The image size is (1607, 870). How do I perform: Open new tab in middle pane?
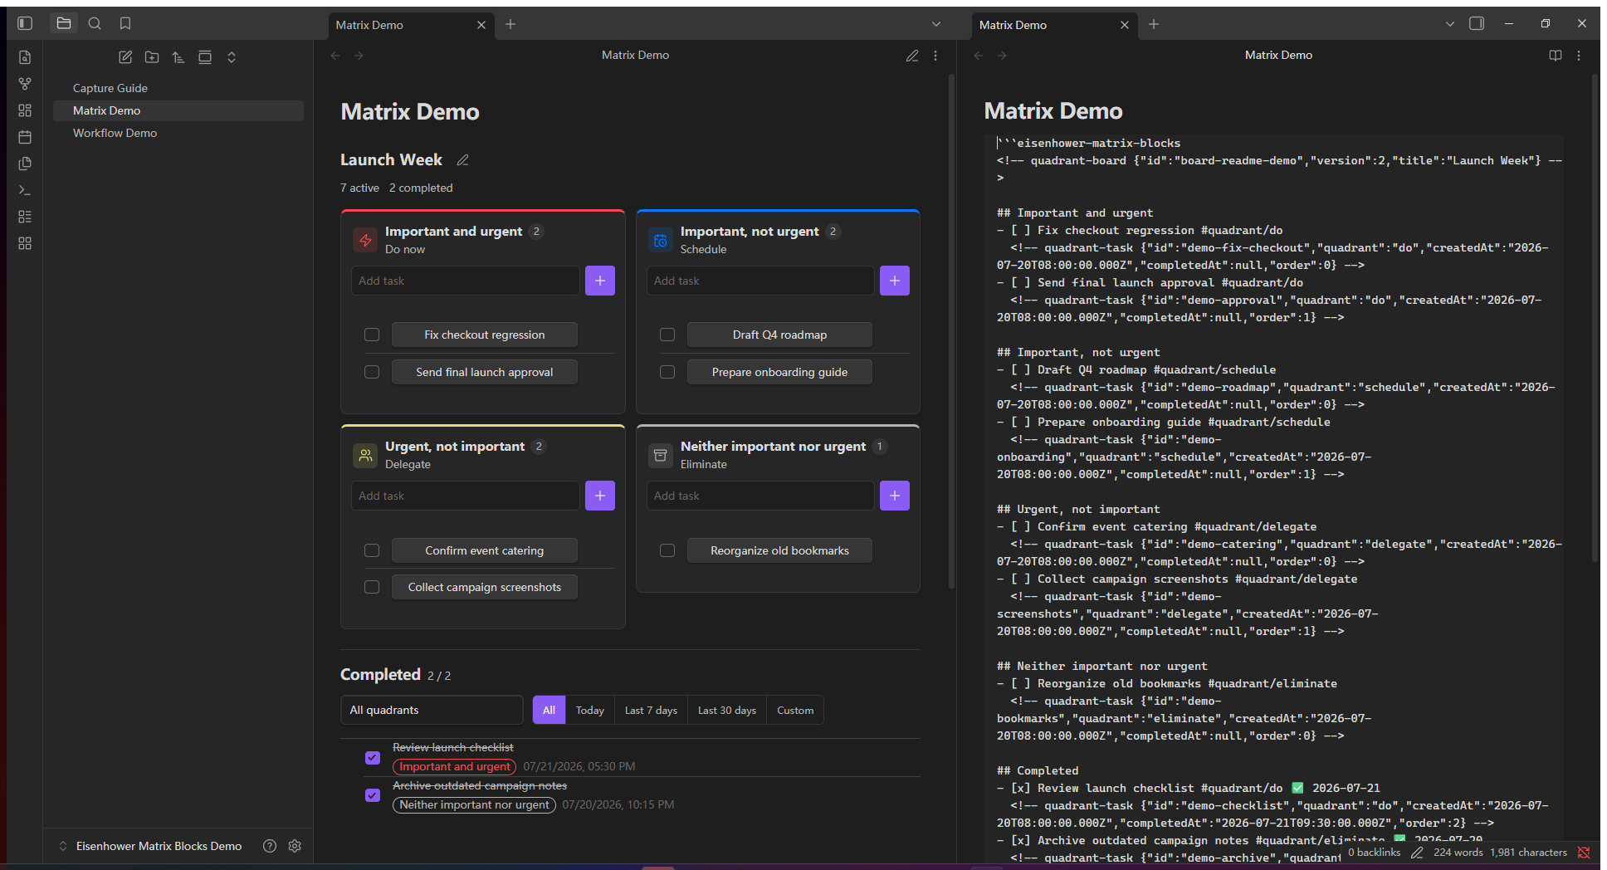point(510,24)
